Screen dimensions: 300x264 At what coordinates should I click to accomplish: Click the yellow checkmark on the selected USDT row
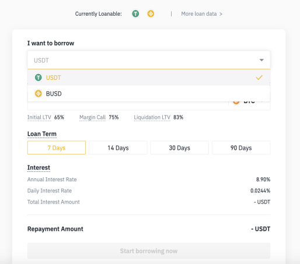pos(259,78)
